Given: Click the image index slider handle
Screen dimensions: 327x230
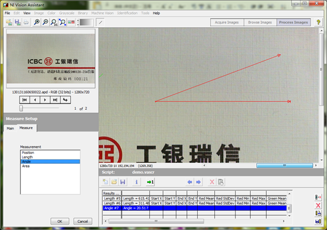Looking at the screenshot, I should coord(21,108).
